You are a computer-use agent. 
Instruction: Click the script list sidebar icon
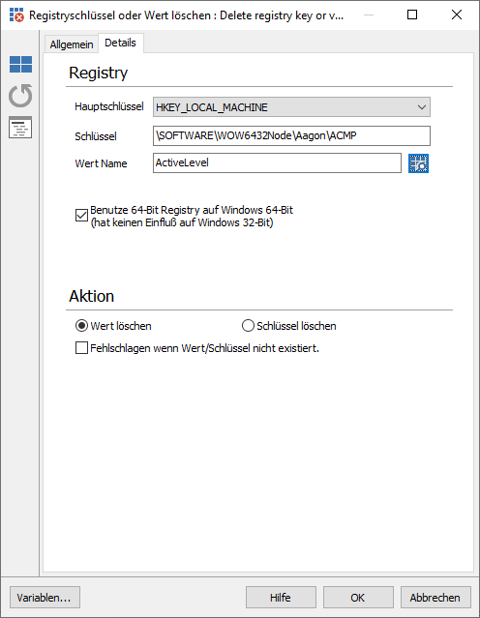tap(20, 128)
